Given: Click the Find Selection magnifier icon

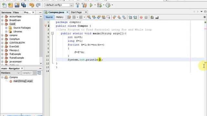Looking at the screenshot, I should pos(89,17).
